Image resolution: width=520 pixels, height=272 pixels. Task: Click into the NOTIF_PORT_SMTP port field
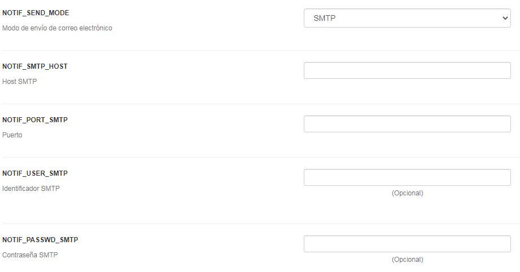click(407, 124)
